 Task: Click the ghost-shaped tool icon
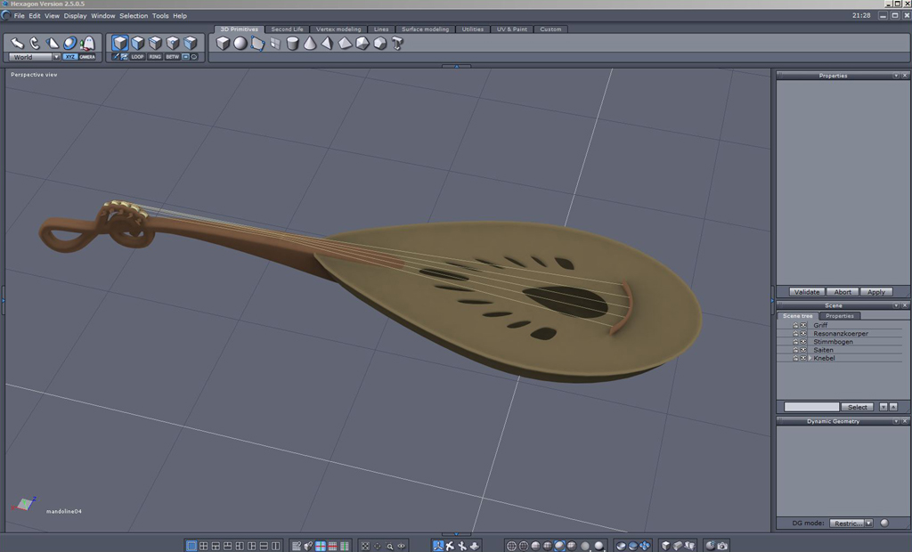tap(88, 43)
